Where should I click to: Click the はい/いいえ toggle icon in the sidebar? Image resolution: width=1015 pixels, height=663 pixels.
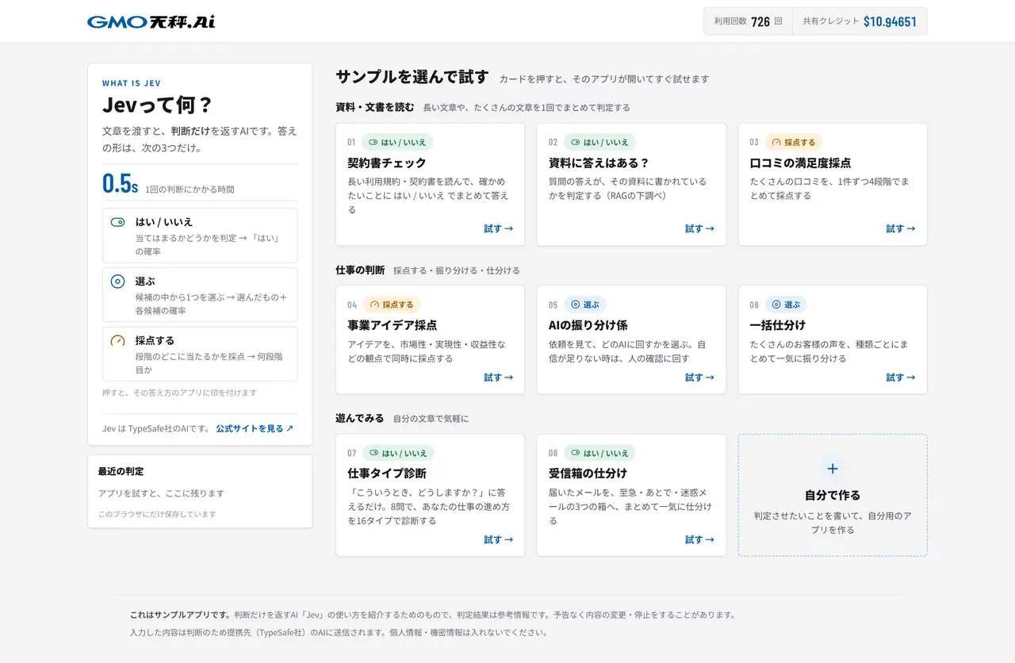117,222
